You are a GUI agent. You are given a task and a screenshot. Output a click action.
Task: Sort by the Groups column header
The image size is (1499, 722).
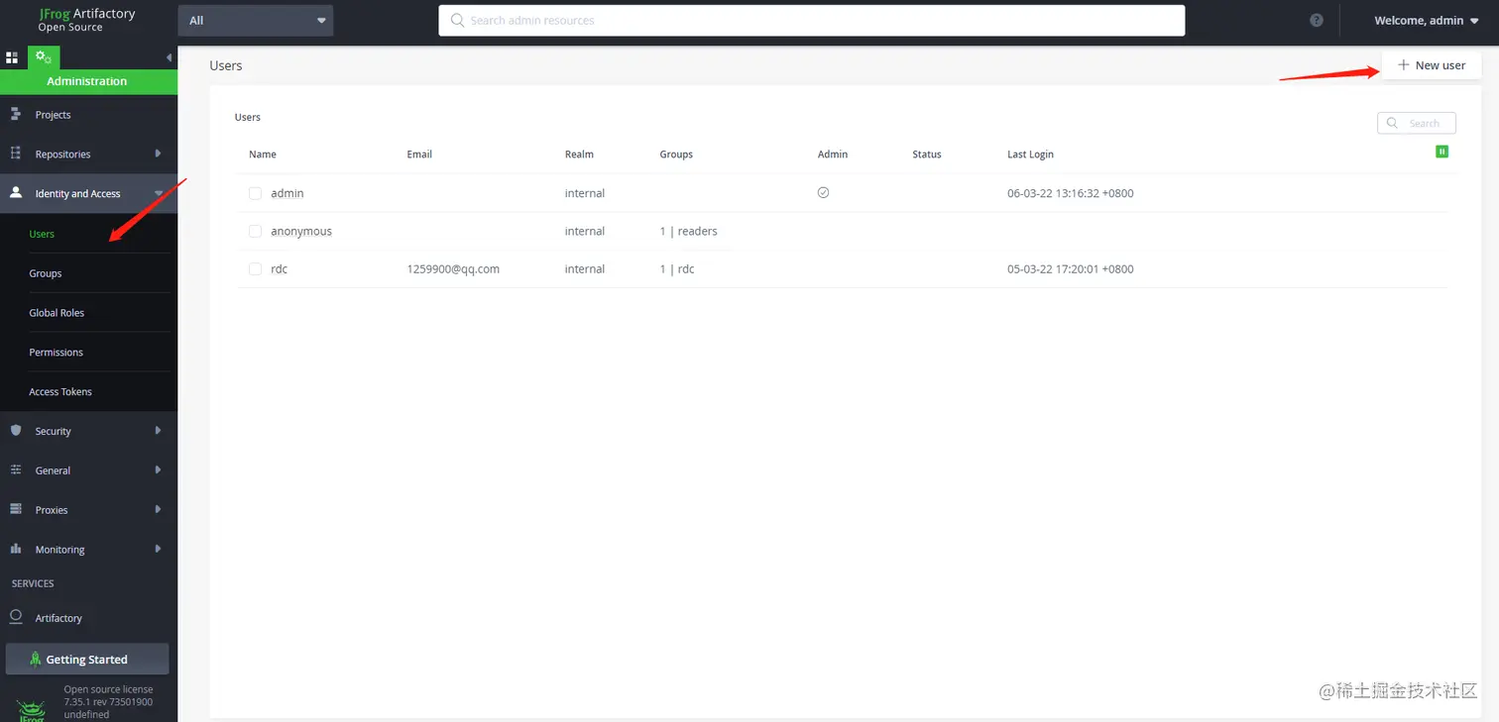(676, 155)
